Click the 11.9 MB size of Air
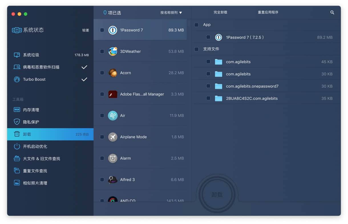The width and height of the screenshot is (348, 224). (x=177, y=116)
